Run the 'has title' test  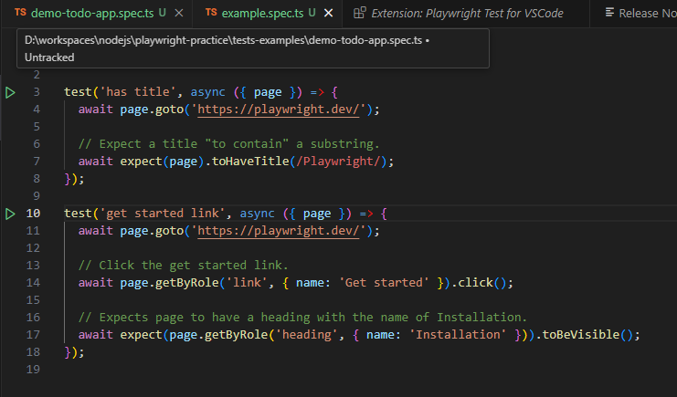click(x=10, y=92)
